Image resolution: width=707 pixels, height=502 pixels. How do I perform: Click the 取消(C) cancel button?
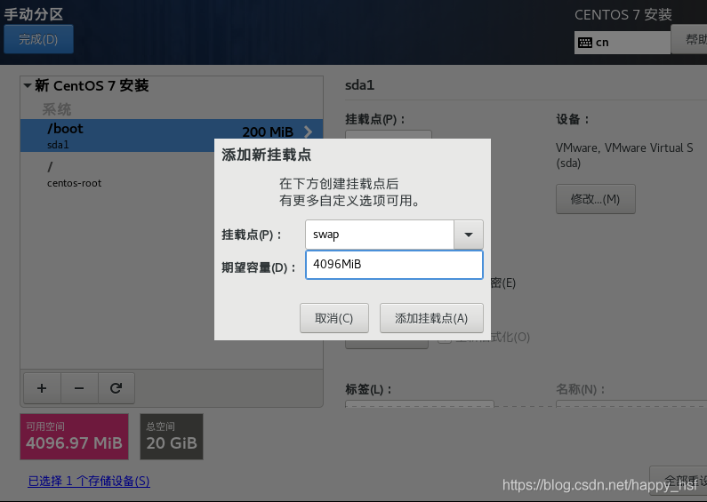pyautogui.click(x=334, y=318)
